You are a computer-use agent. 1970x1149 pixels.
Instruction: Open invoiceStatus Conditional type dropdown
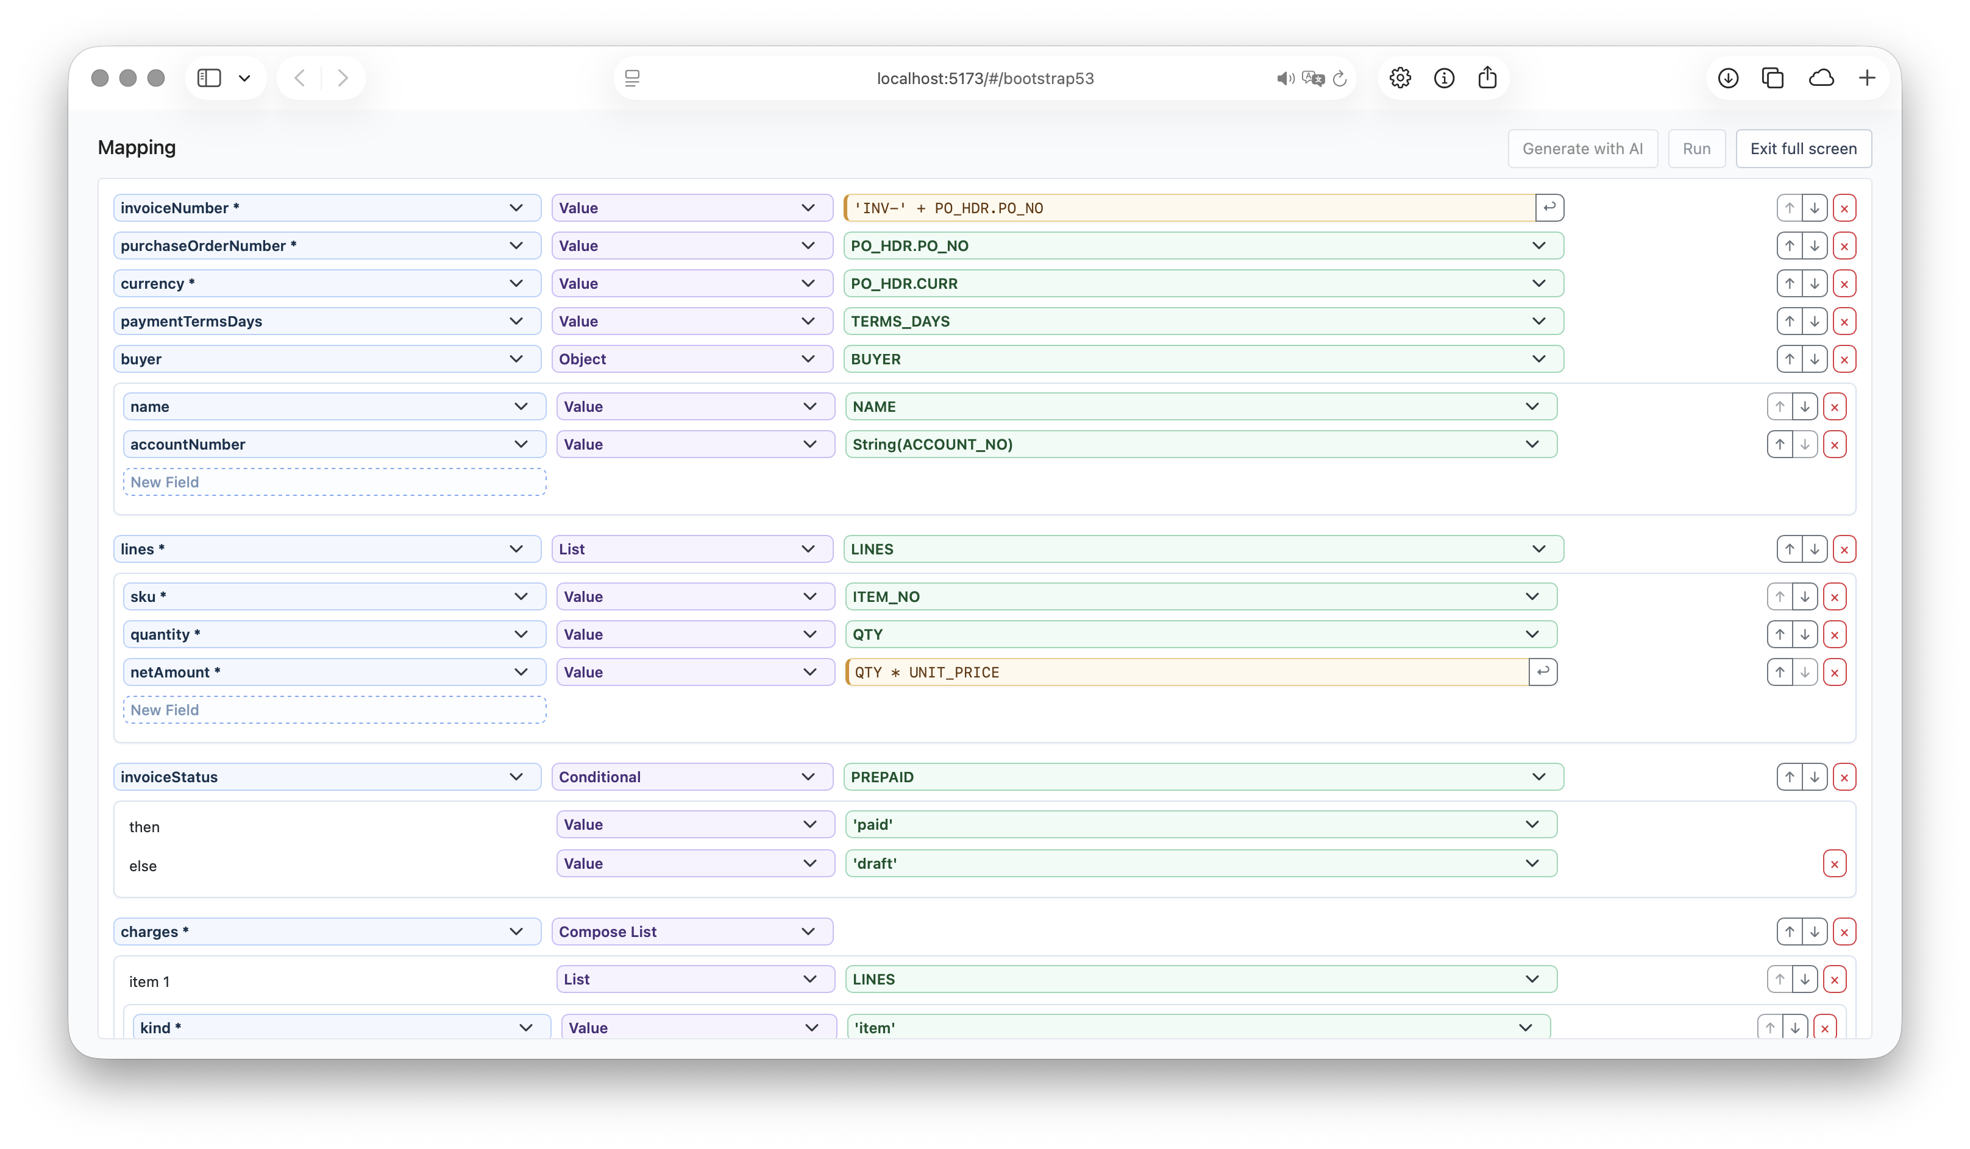[x=692, y=777]
